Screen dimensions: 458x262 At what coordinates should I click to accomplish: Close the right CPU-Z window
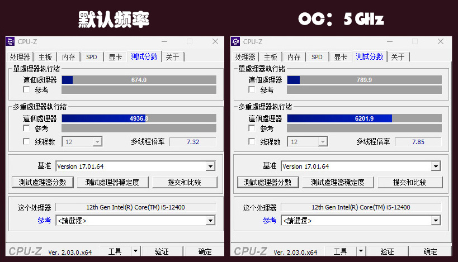click(441, 41)
